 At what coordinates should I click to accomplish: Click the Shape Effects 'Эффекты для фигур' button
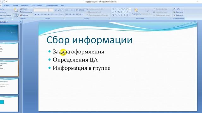162,15
